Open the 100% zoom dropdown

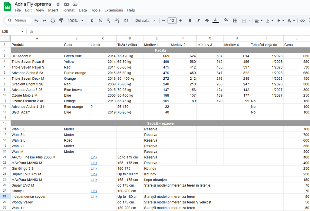pos(76,21)
